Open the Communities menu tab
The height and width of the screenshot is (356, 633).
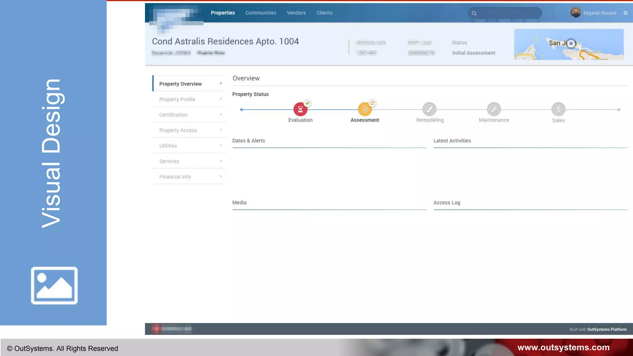tap(261, 13)
